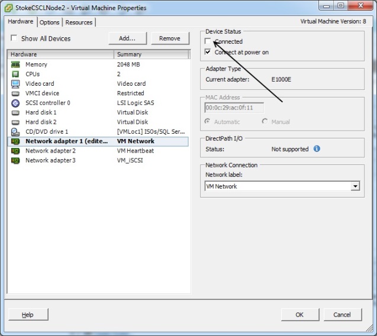
Task: Click the MAC address input field
Action: point(234,108)
